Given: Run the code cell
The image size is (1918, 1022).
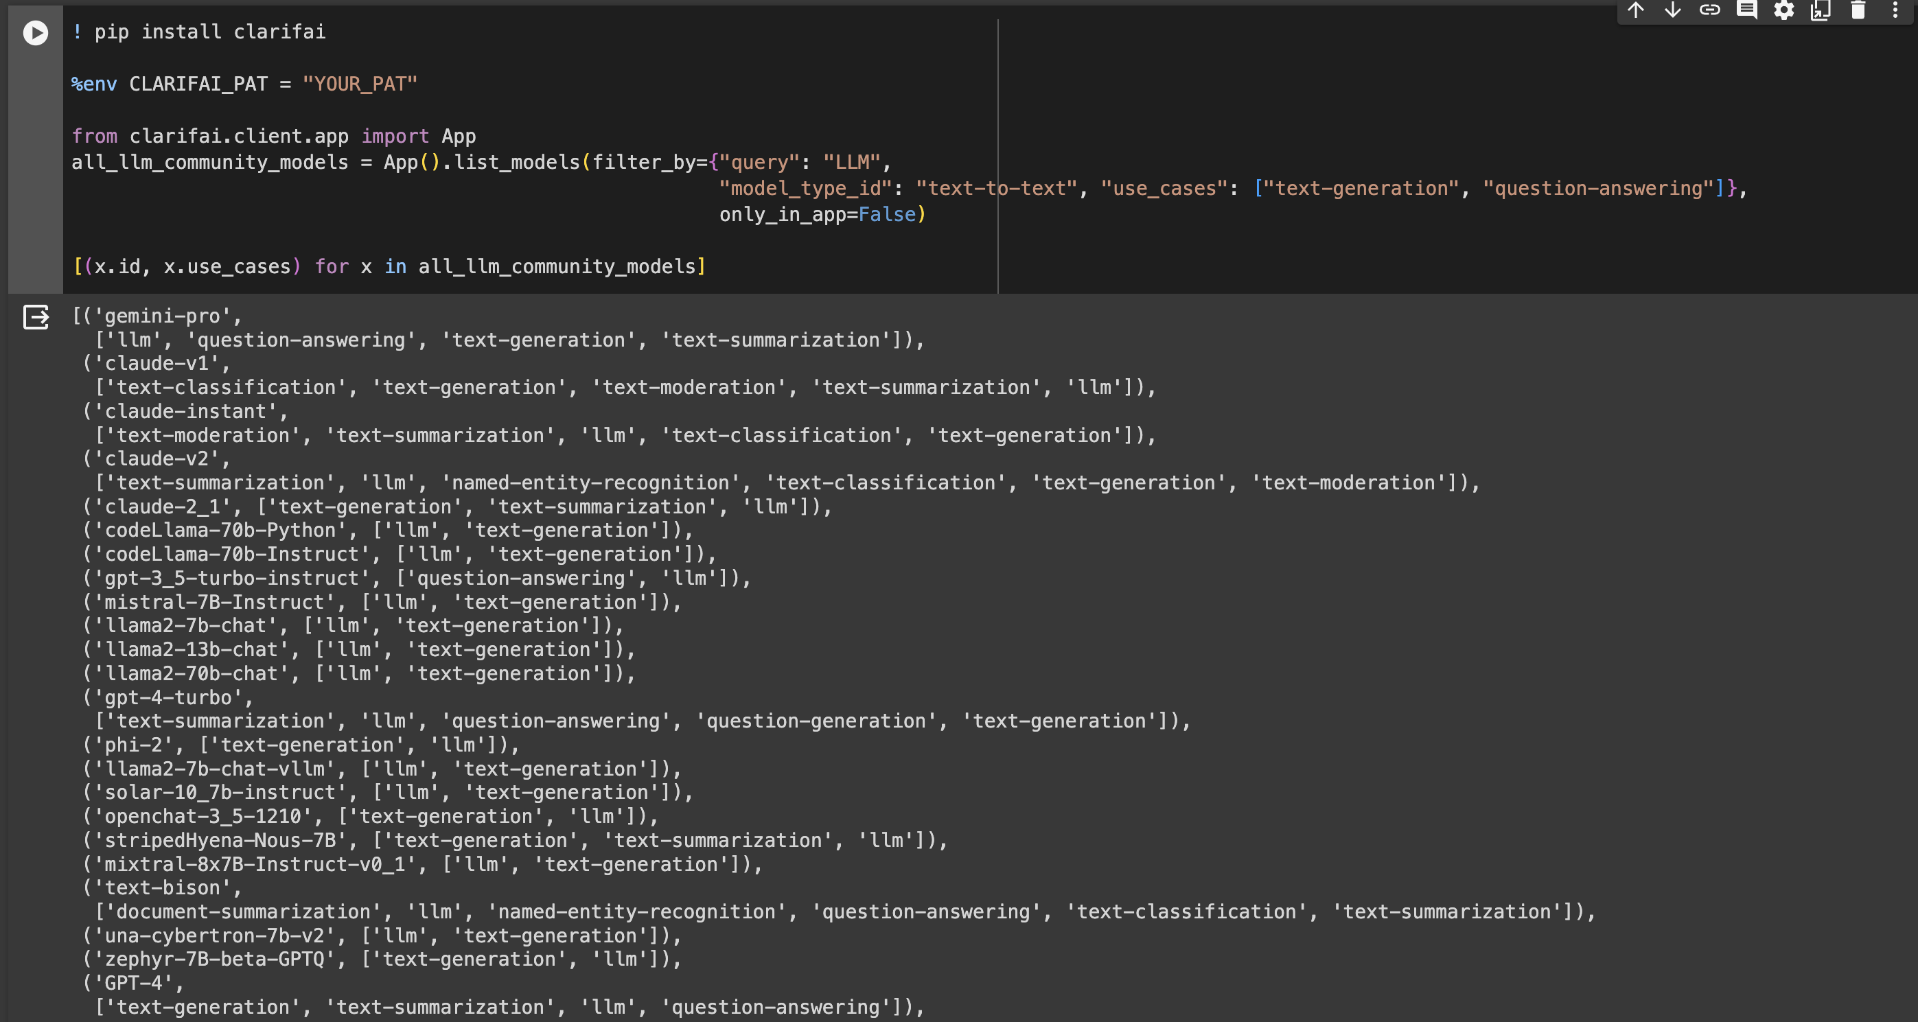Looking at the screenshot, I should [x=35, y=33].
